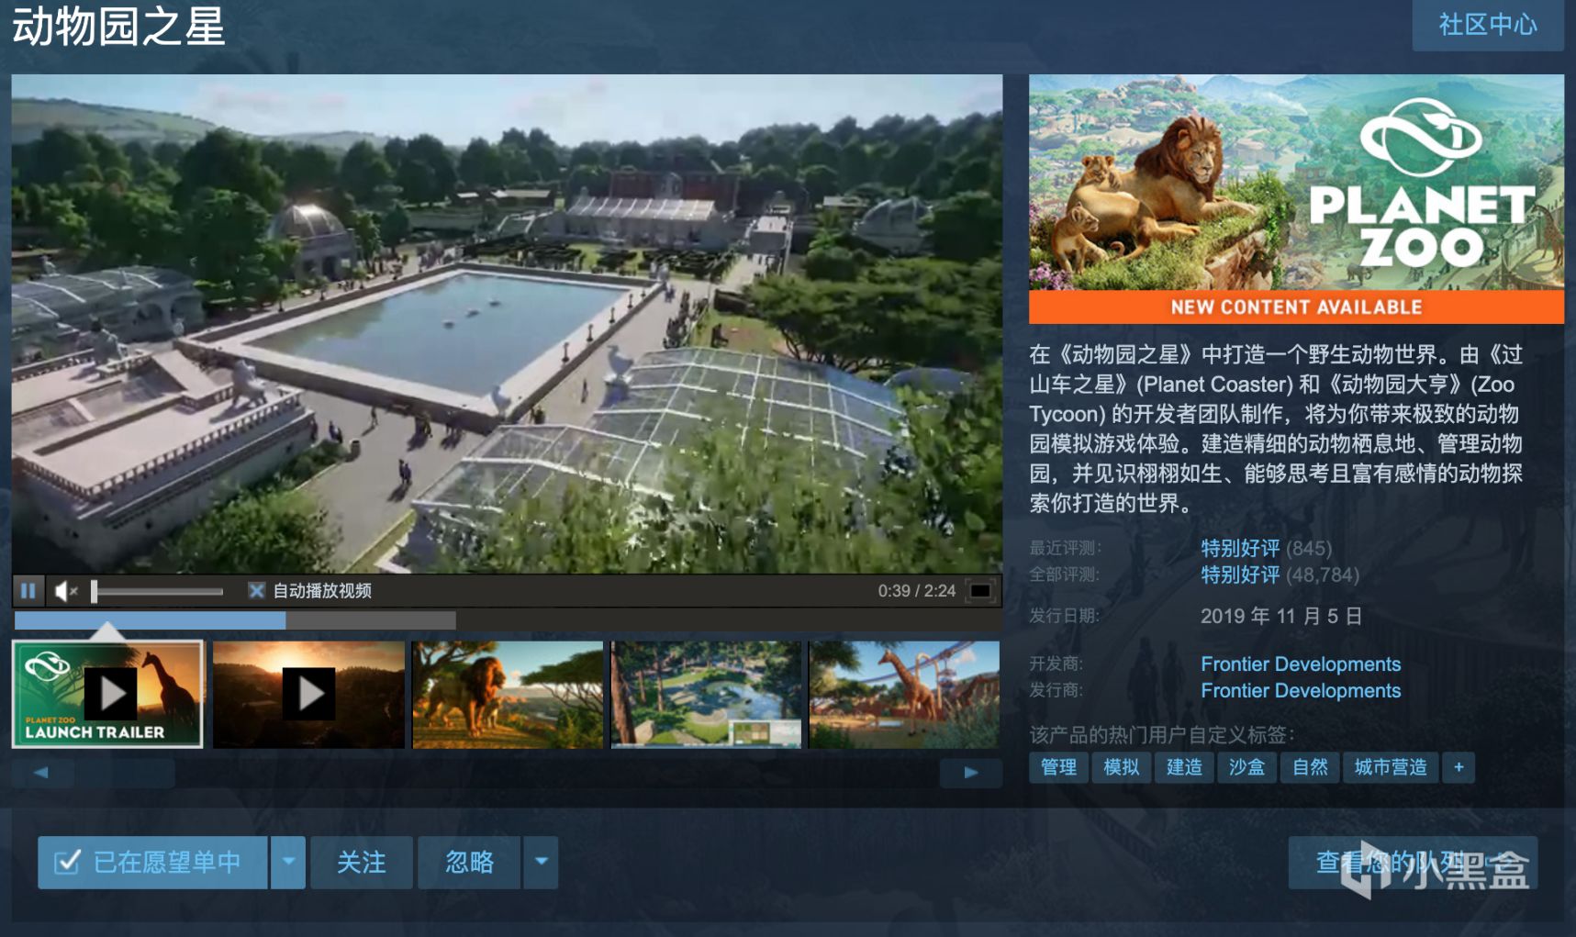
Task: Move thumbnail strip right with arrow
Action: 970,773
